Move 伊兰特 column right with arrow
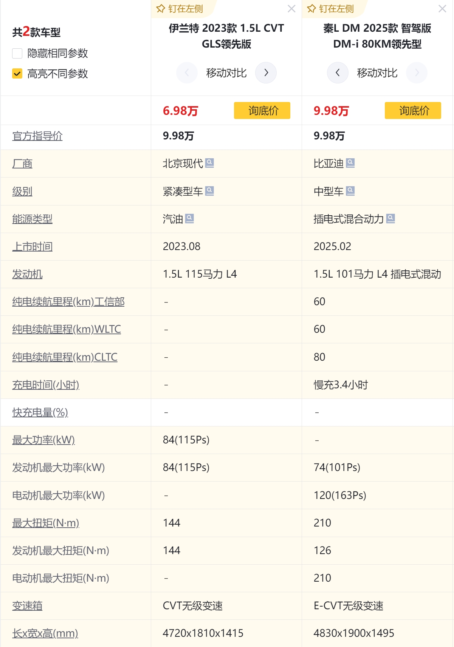This screenshot has width=454, height=647. coord(266,73)
